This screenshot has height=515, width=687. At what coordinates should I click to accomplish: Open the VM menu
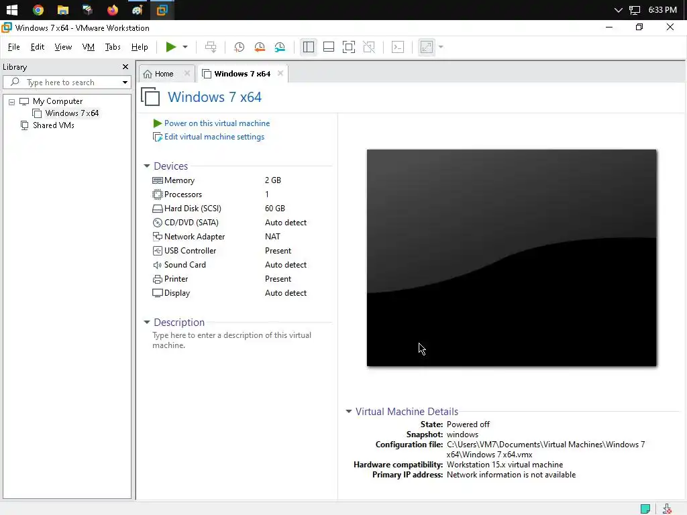(88, 47)
